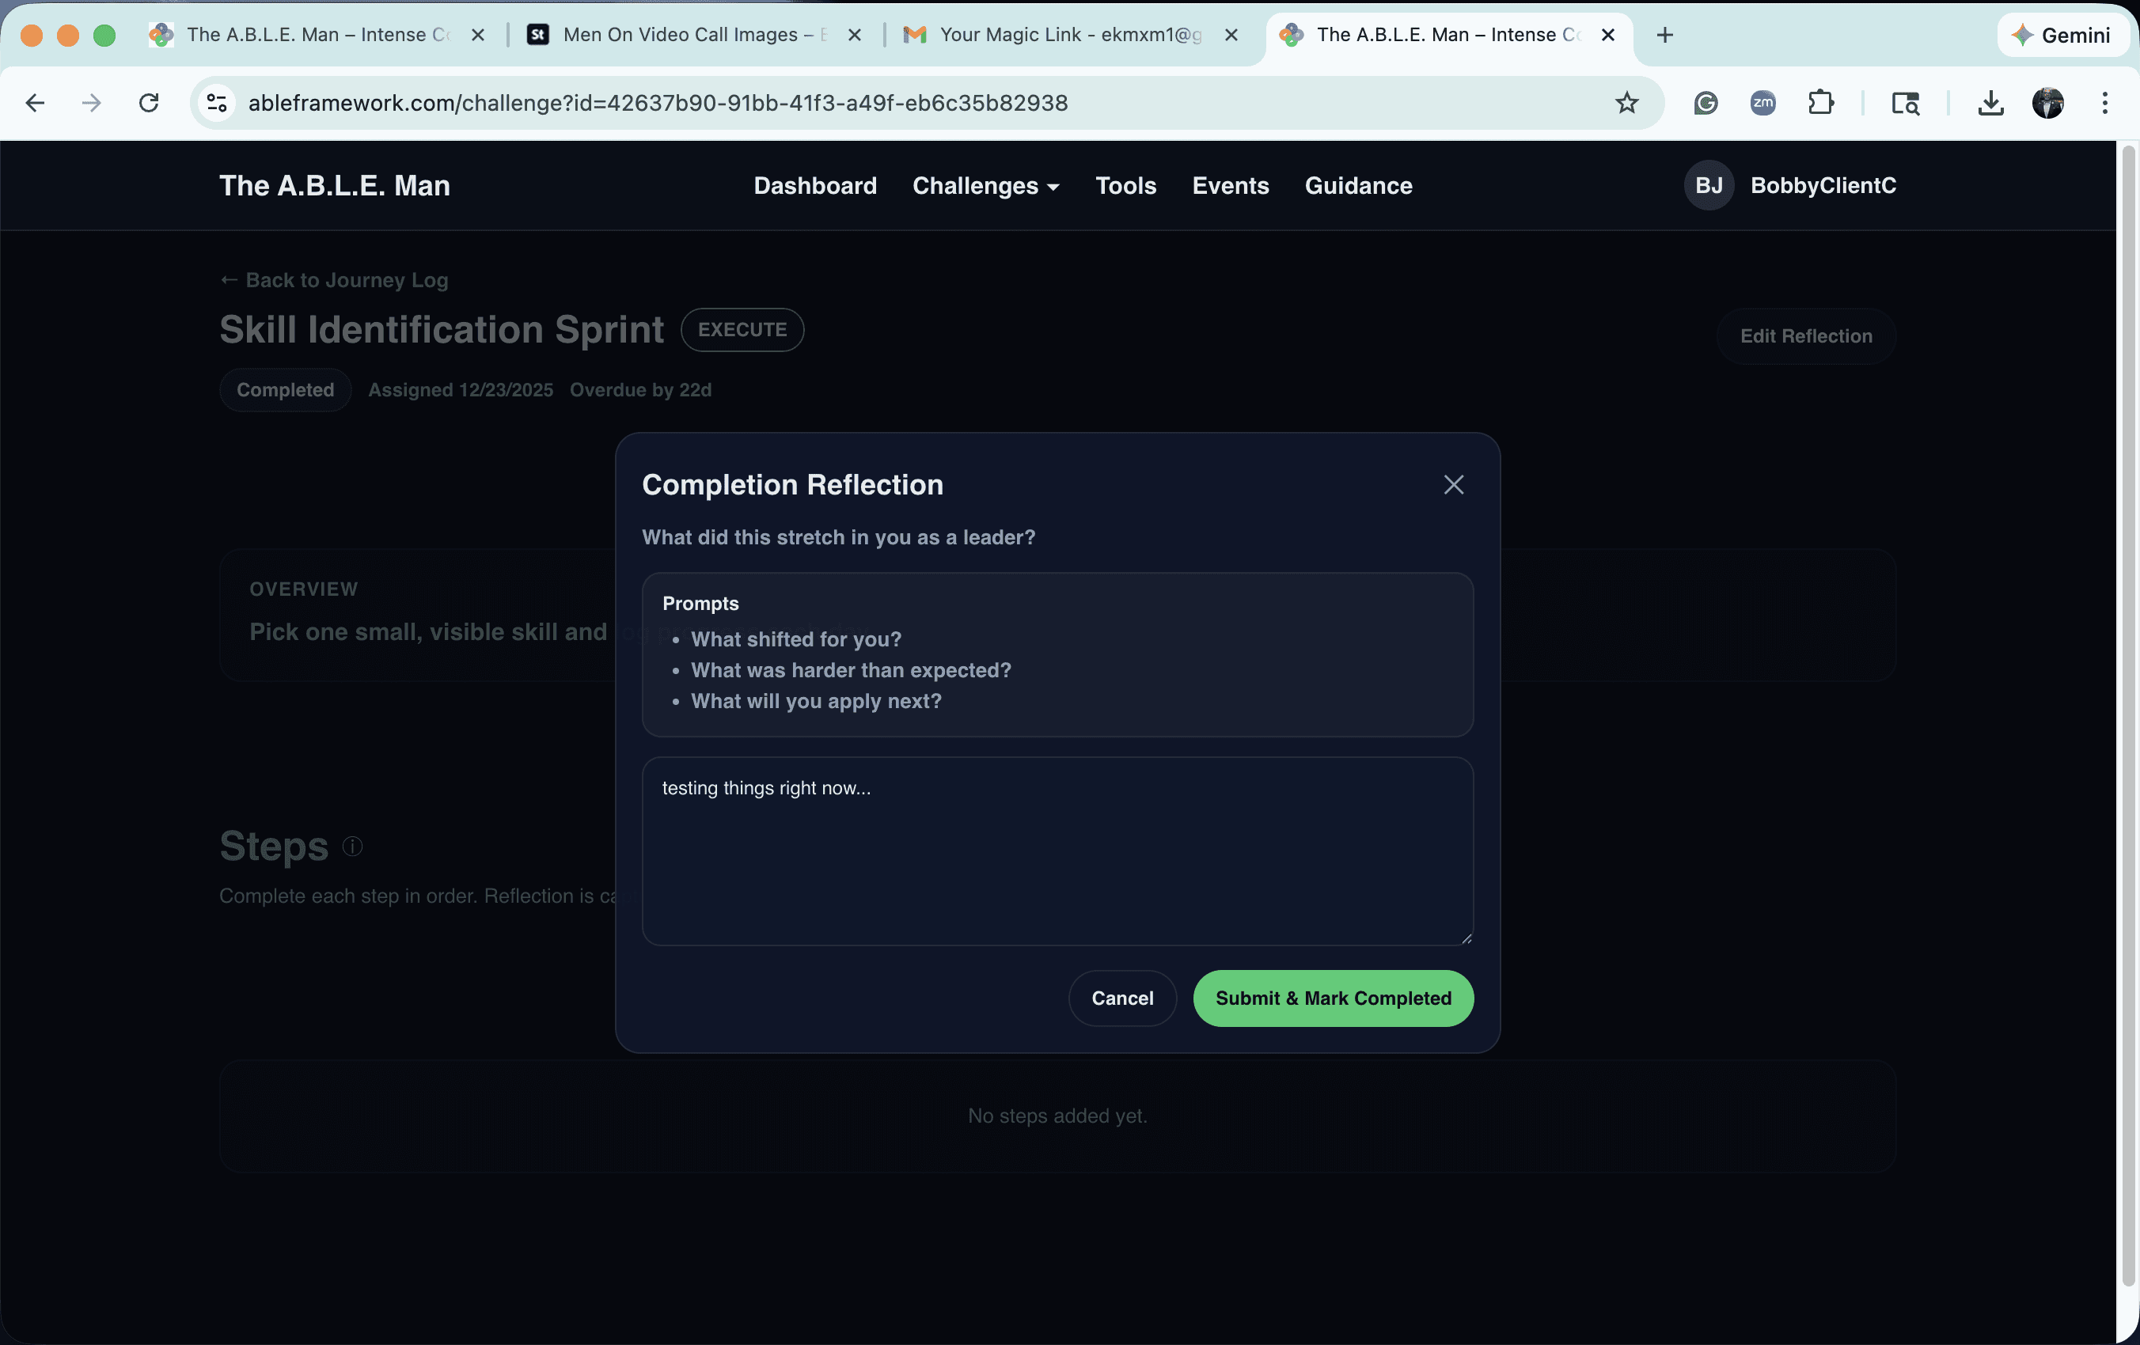
Task: Go to the Dashboard menu item
Action: pyautogui.click(x=815, y=186)
